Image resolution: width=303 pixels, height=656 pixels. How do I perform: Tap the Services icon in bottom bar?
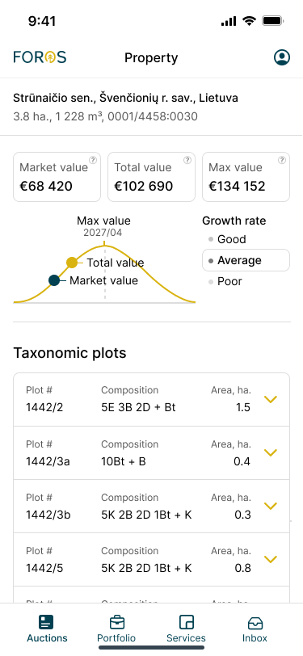coord(186,622)
